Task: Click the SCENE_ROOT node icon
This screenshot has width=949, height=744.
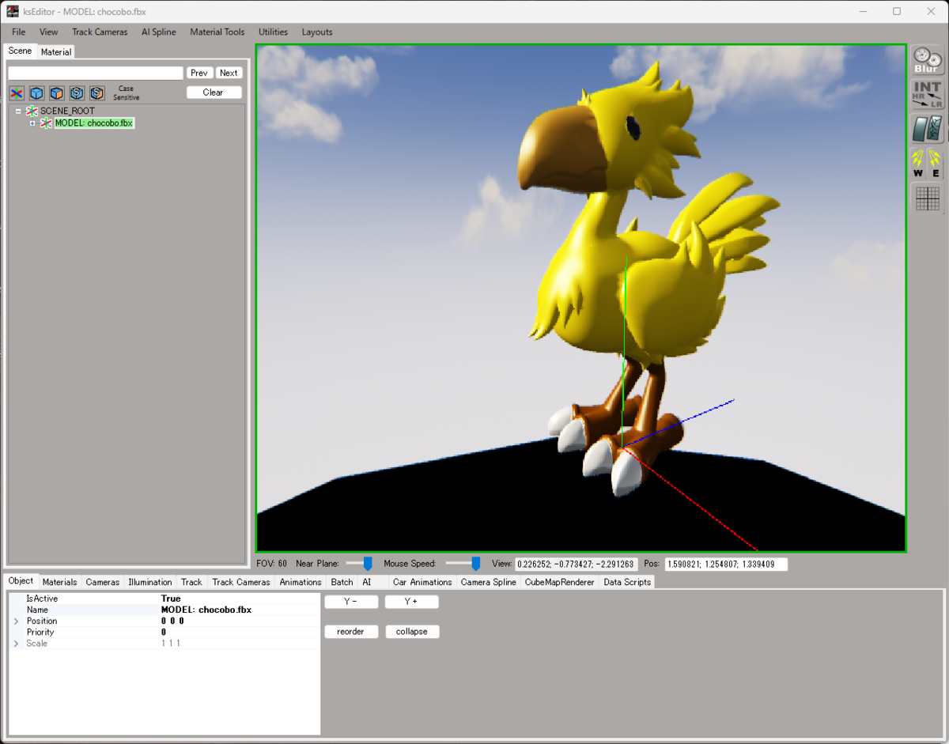Action: click(x=32, y=111)
